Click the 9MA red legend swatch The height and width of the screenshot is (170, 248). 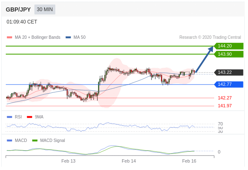[x=30, y=117]
